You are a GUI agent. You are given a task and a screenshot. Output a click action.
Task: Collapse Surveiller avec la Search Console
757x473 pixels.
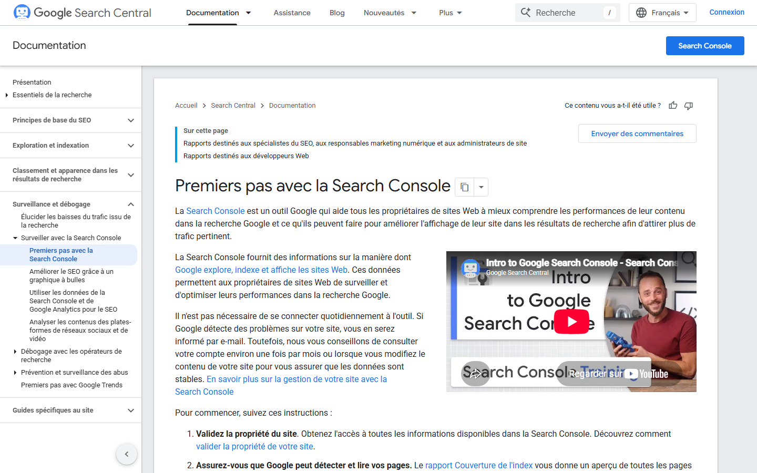tap(15, 238)
